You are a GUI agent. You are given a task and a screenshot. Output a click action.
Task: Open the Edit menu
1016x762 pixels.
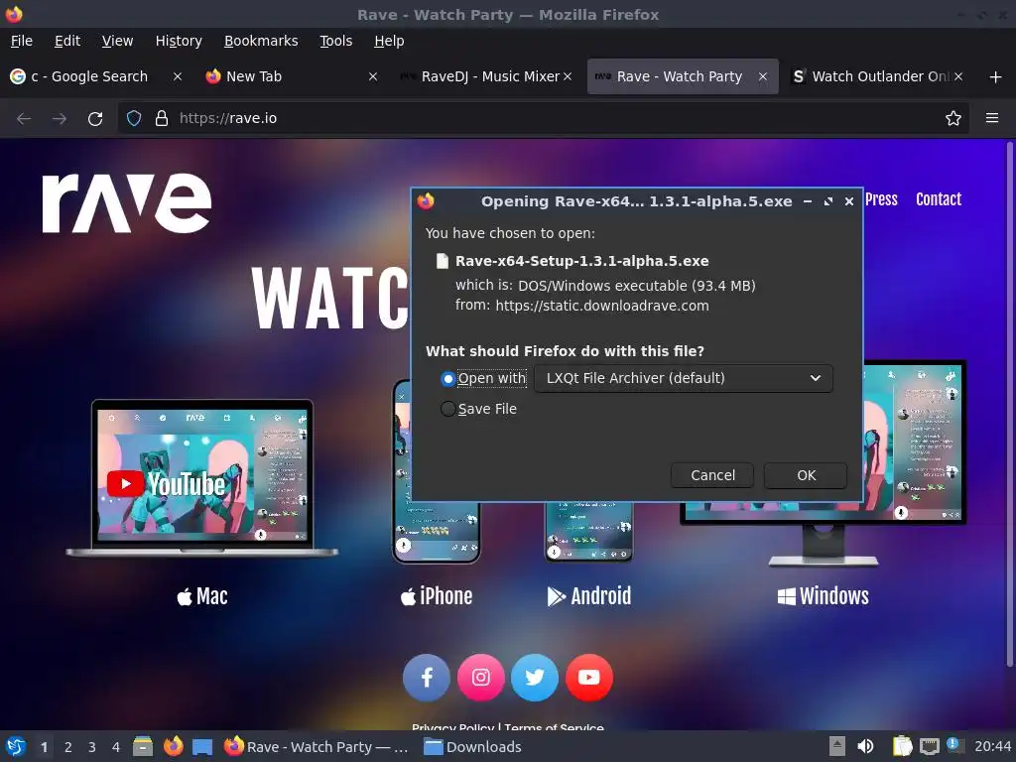[67, 41]
